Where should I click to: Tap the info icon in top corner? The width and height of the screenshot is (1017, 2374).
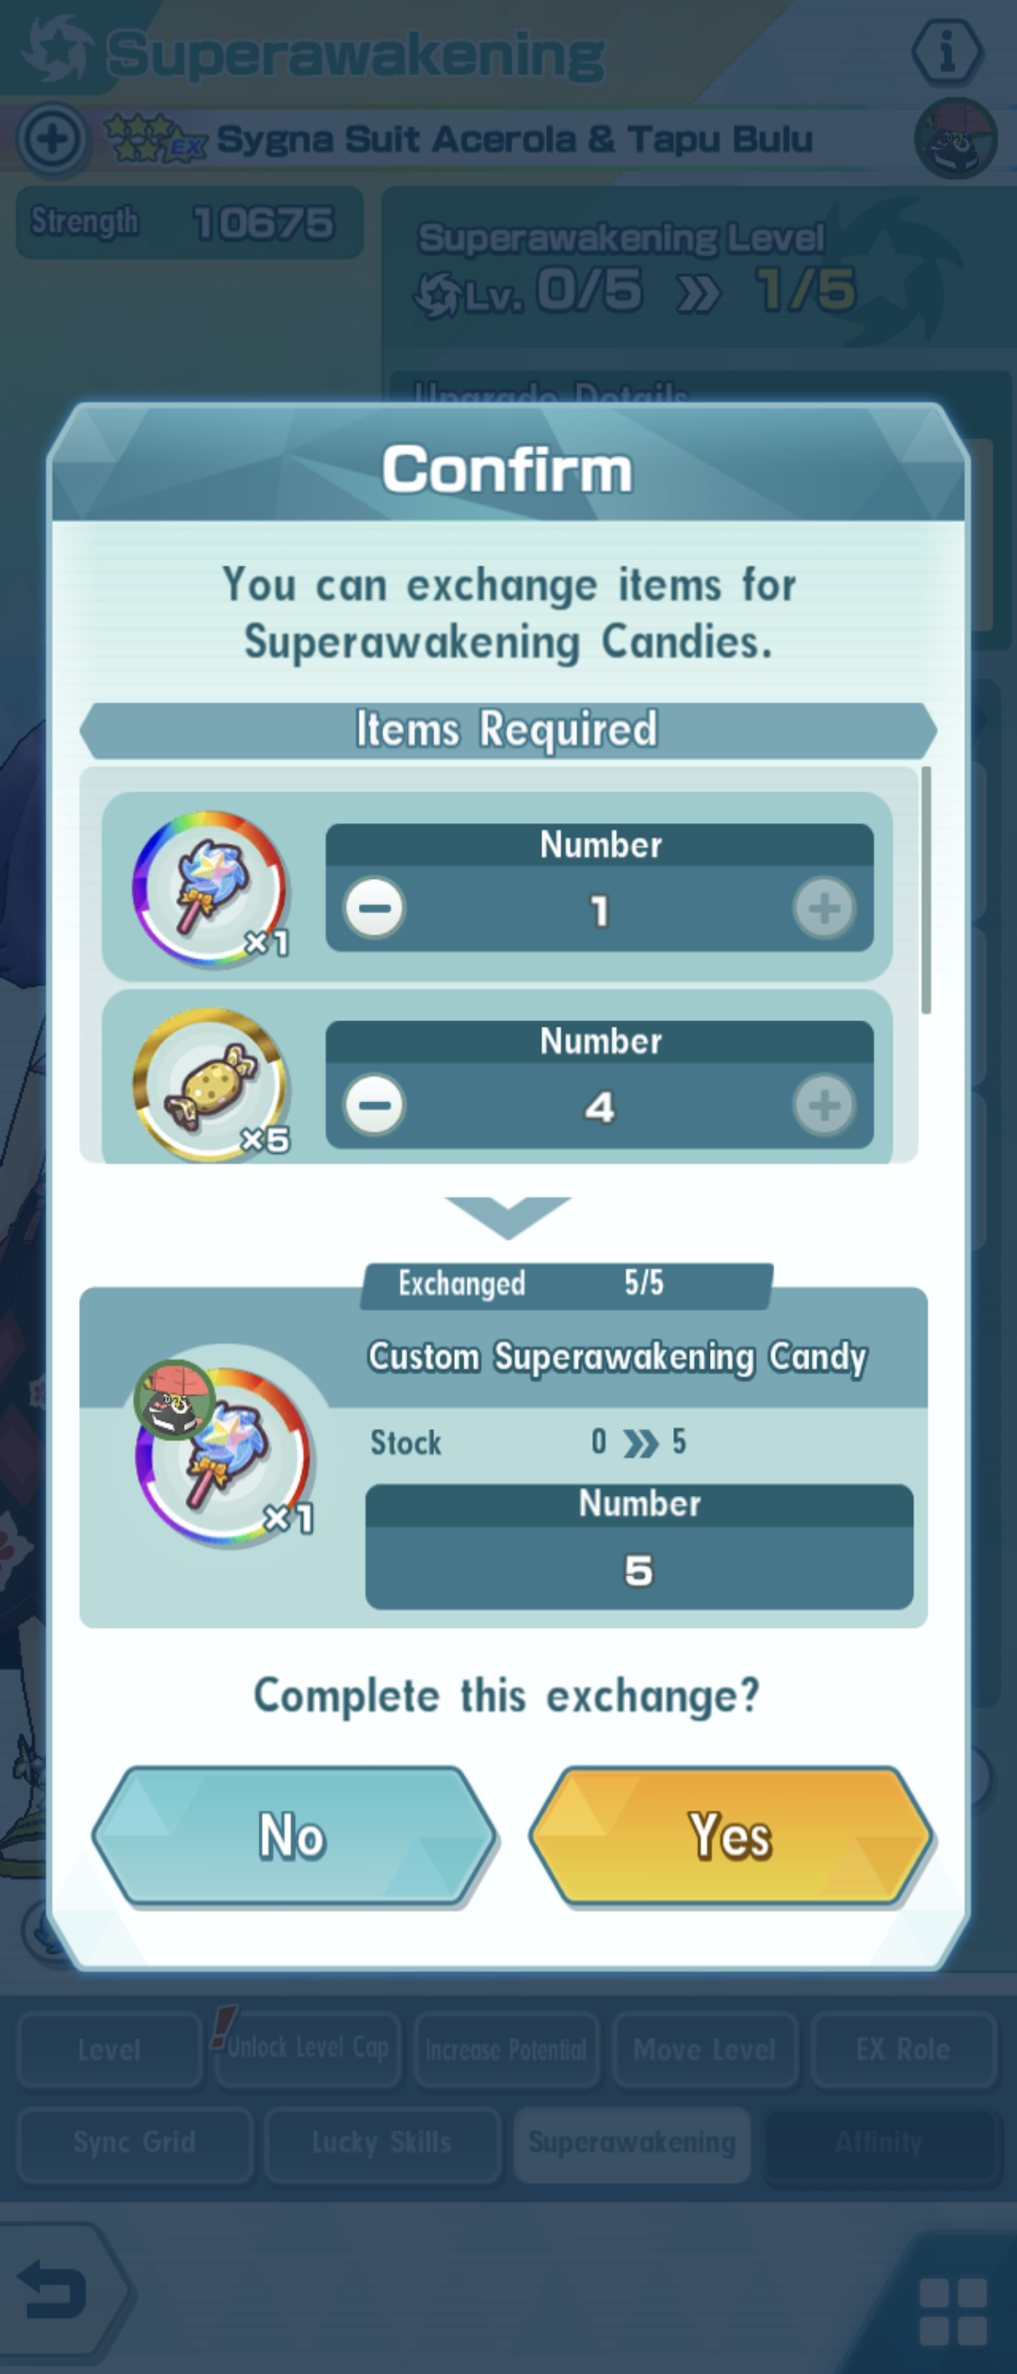click(947, 52)
